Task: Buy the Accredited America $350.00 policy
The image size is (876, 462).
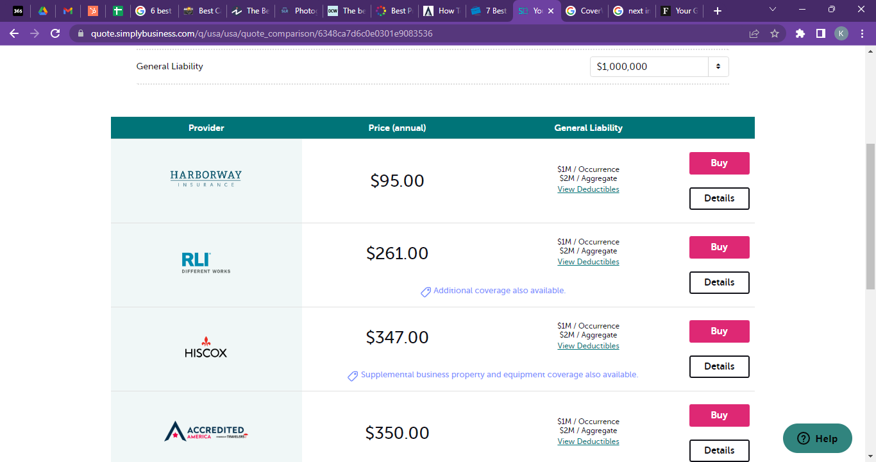Action: [719, 415]
